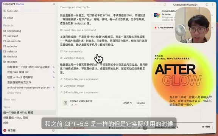Click the Chrome import data icon
218x136 pixels.
tap(157, 15)
